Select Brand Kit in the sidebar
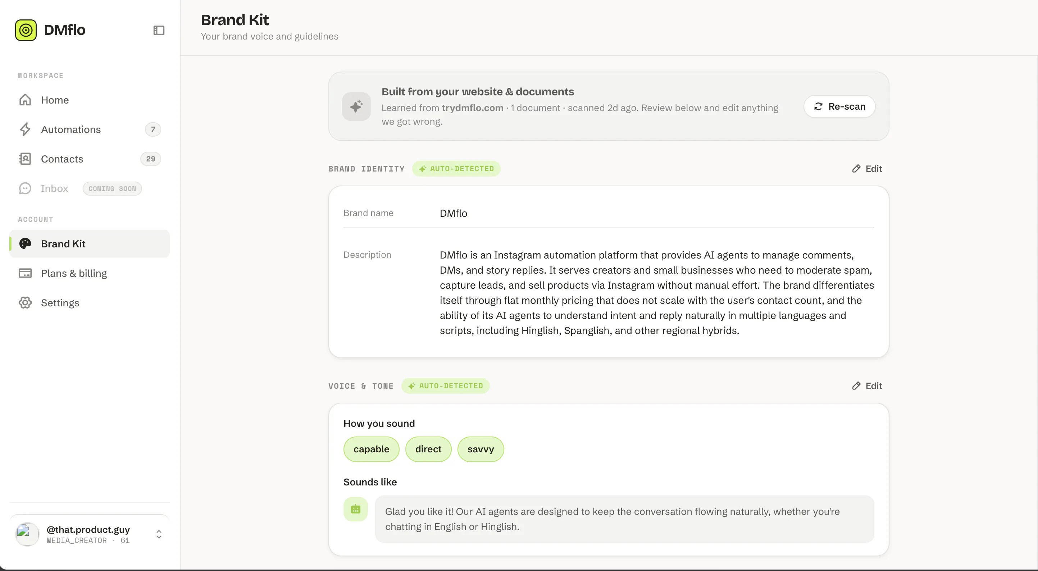Image resolution: width=1038 pixels, height=571 pixels. pos(90,244)
